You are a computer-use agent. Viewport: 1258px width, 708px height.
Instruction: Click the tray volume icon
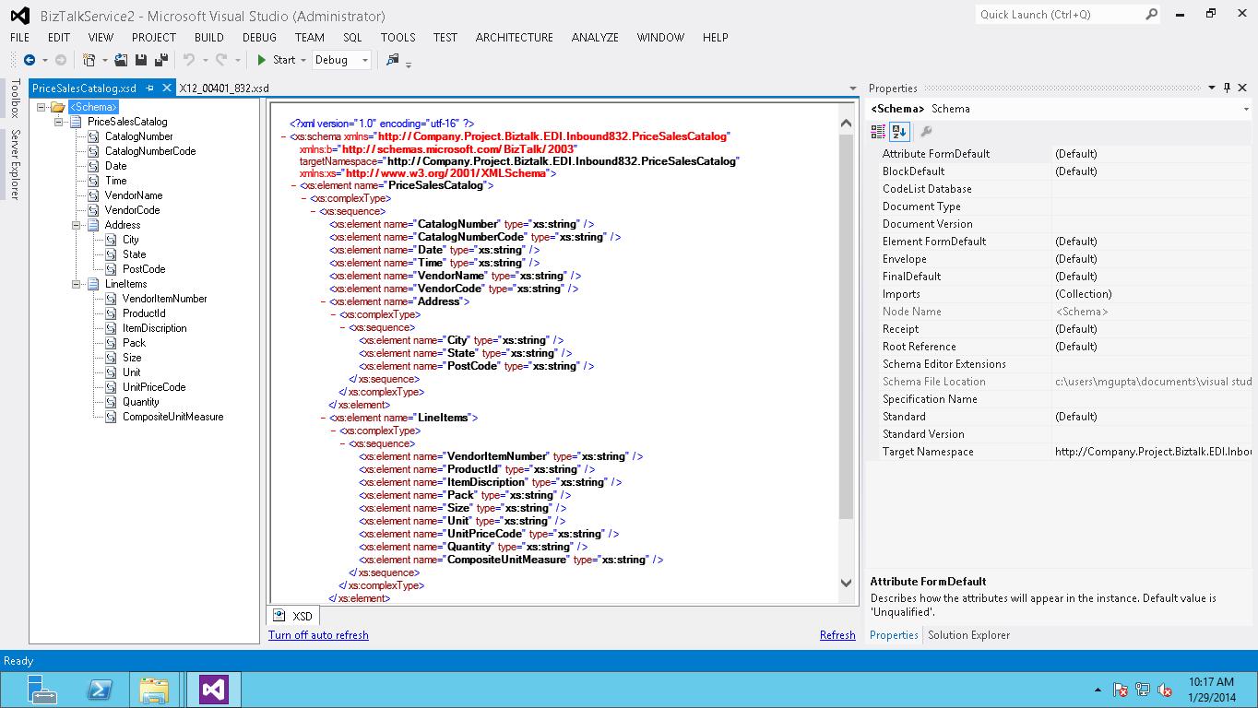1165,690
